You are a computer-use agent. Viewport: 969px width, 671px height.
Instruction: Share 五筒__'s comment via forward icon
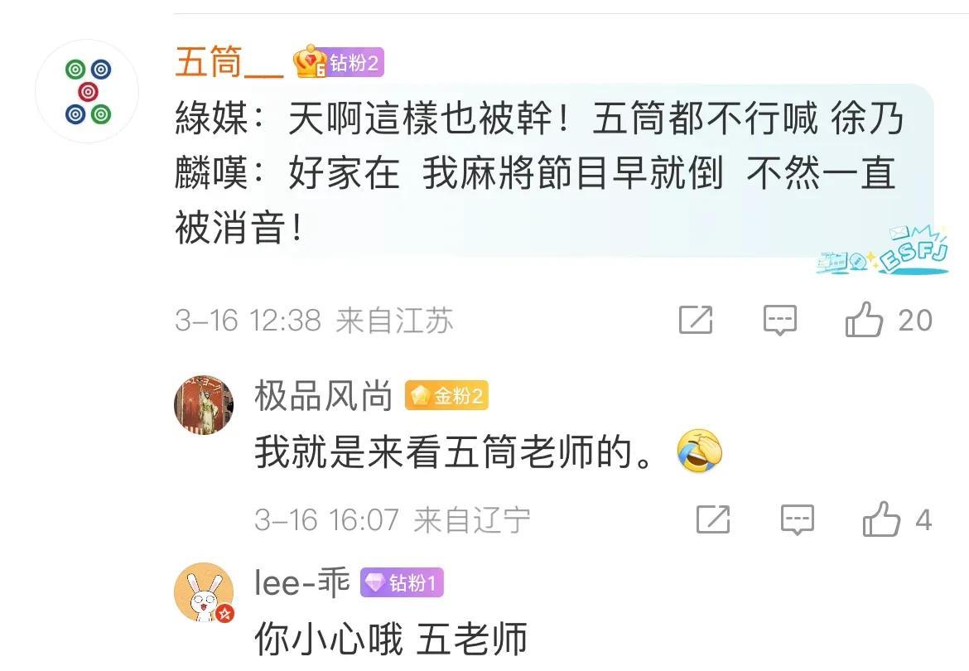[696, 320]
